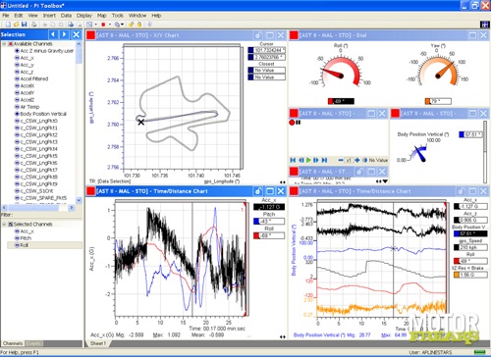491x357 pixels.
Task: Click blue Pitch color swatch in chart legend
Action: click(256, 222)
